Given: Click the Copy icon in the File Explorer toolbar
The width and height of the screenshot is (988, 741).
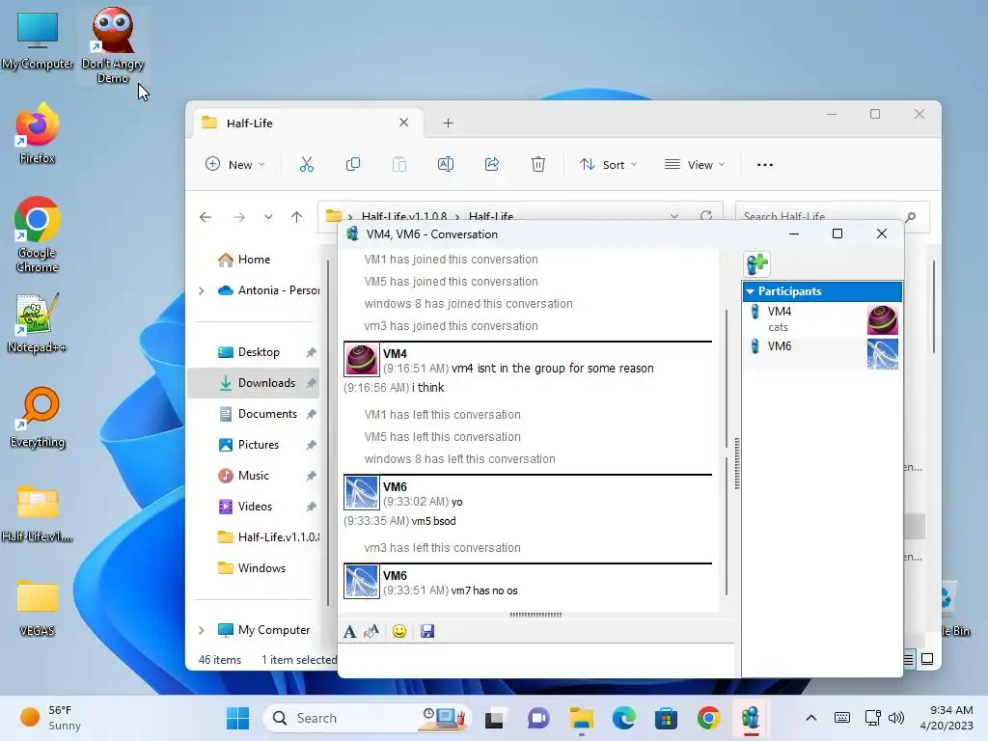Looking at the screenshot, I should coord(353,164).
